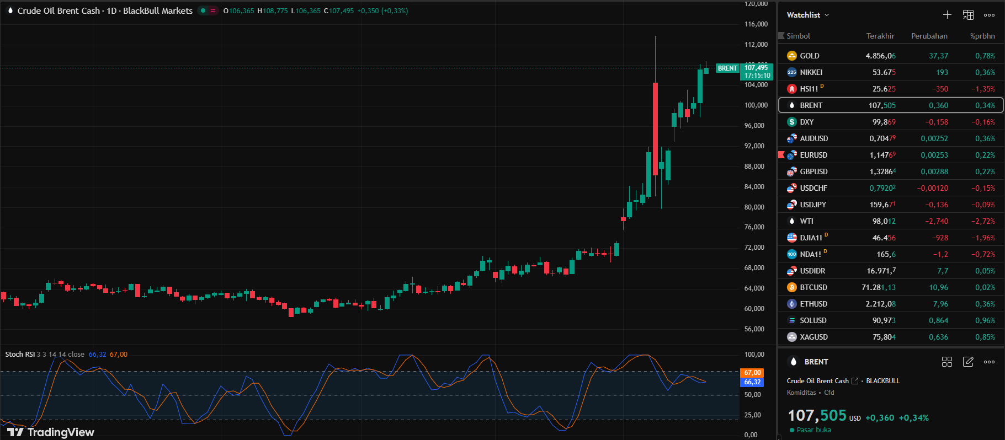1005x440 pixels.
Task: Click the green BRENT price label on price axis
Action: click(x=727, y=68)
